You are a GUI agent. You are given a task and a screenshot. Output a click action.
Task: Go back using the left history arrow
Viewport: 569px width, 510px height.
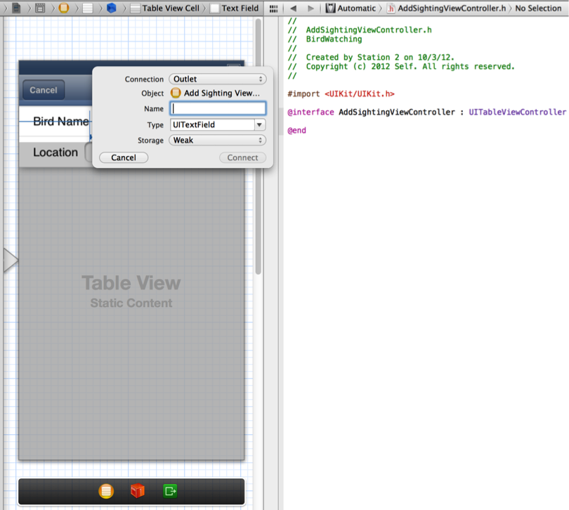coord(294,8)
